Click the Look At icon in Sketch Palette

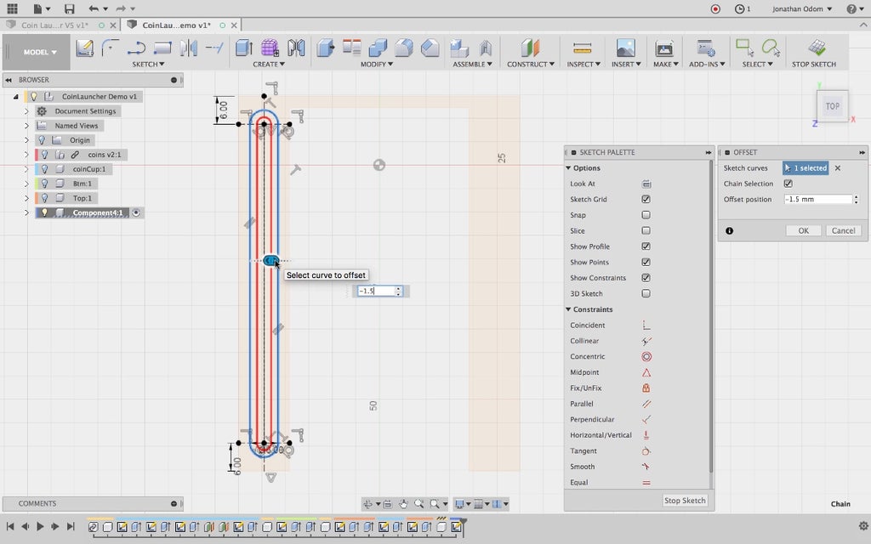coord(646,184)
